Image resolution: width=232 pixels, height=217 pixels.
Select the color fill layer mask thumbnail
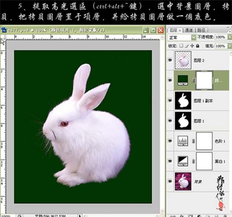point(204,80)
